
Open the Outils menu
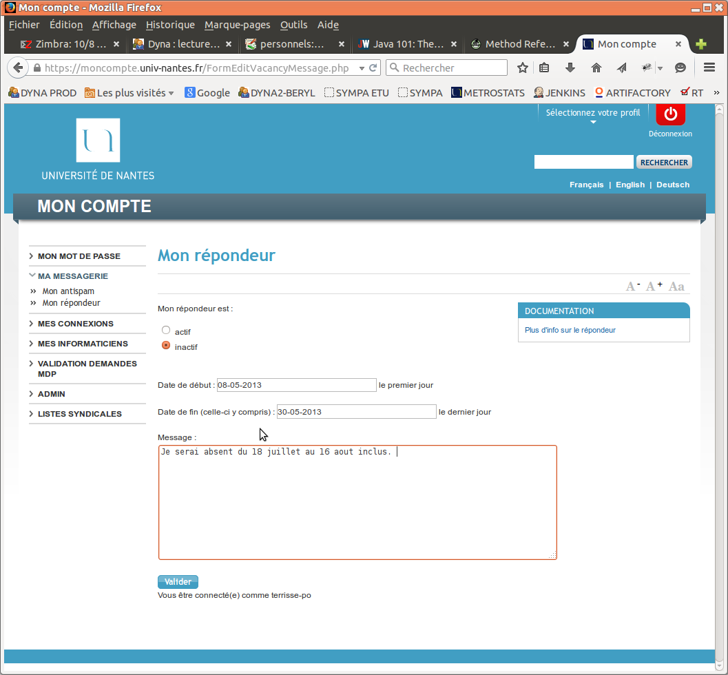pos(293,25)
